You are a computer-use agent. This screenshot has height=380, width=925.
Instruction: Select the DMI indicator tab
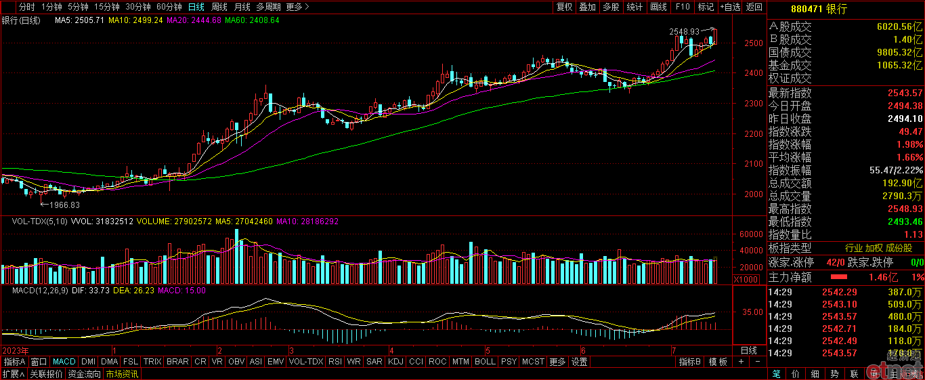(89, 362)
